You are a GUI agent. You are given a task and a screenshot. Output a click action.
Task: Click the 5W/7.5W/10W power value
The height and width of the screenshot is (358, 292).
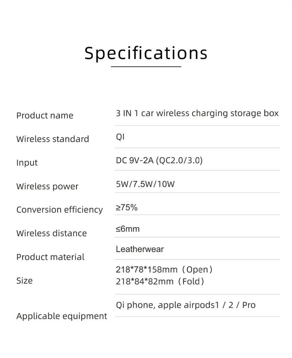[x=145, y=184]
